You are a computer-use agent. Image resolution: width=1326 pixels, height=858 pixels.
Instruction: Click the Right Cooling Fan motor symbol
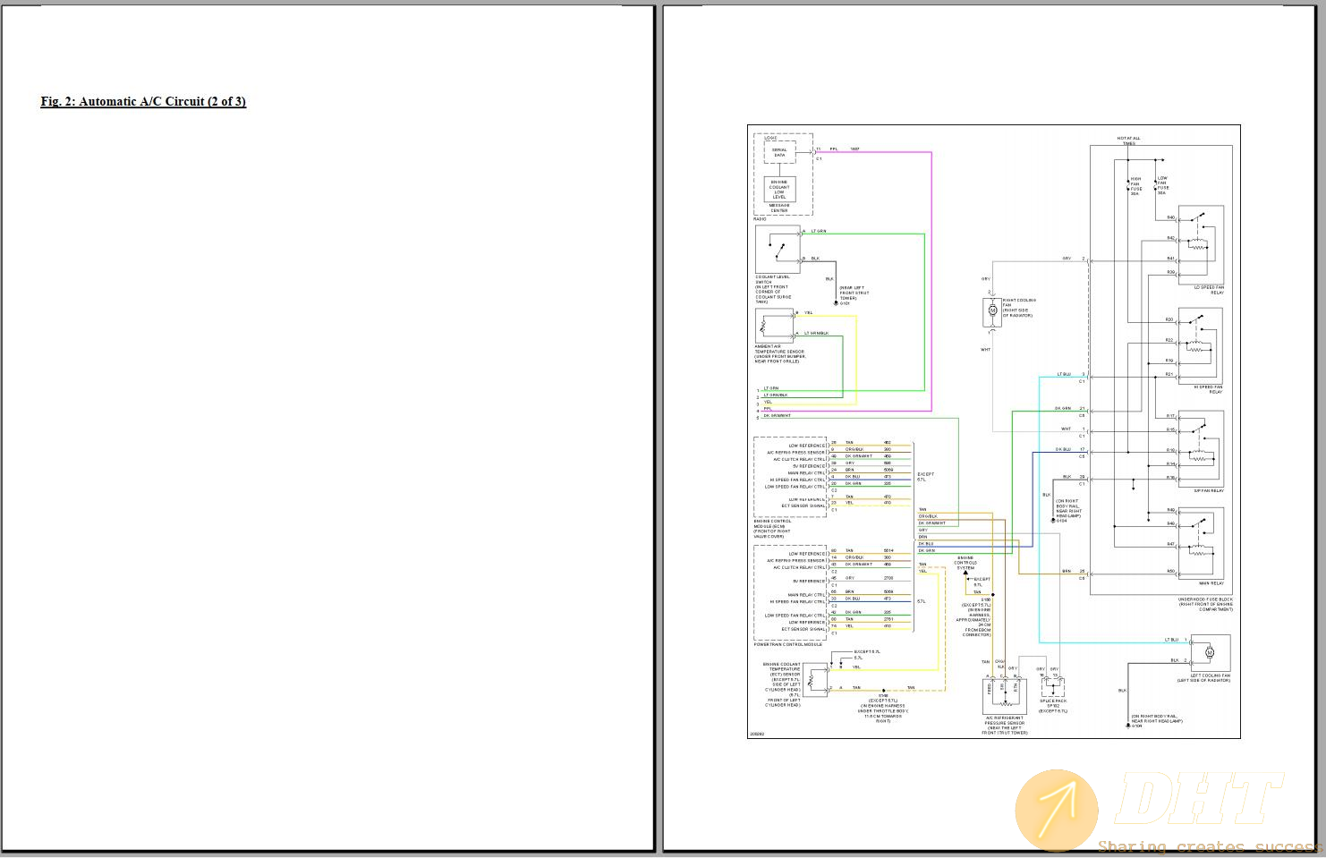click(x=991, y=312)
